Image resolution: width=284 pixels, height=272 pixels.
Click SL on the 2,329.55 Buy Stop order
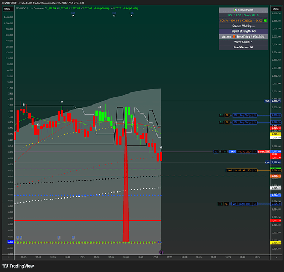[227, 122]
